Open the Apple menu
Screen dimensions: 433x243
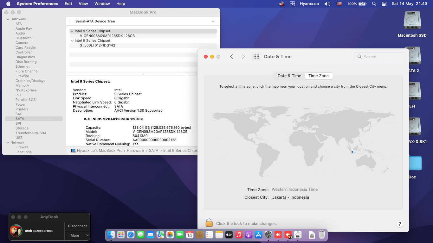(x=8, y=4)
